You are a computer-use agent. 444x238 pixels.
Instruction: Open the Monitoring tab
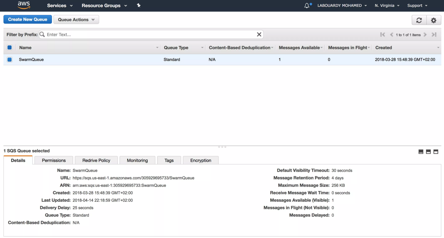coord(137,160)
